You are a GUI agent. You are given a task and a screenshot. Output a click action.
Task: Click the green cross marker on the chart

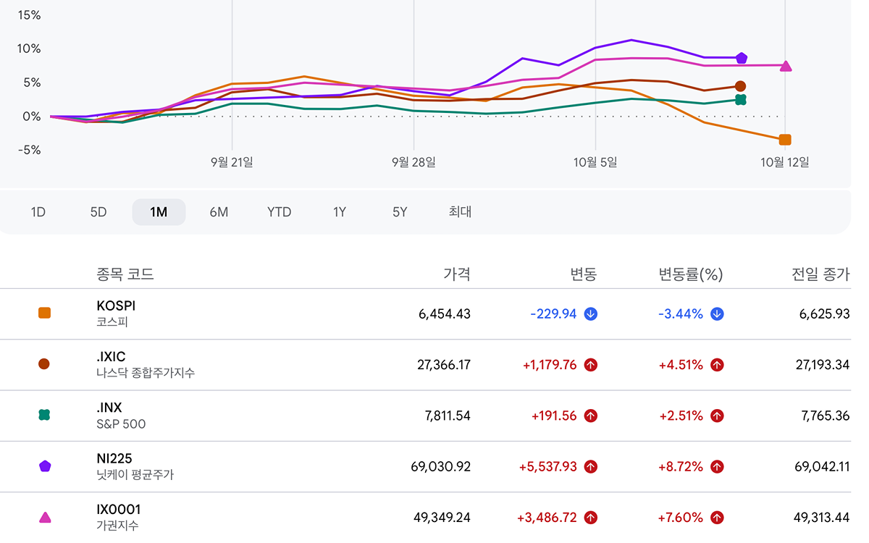(740, 100)
